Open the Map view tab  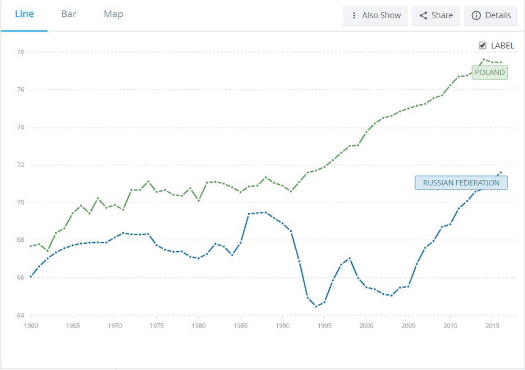coord(113,14)
